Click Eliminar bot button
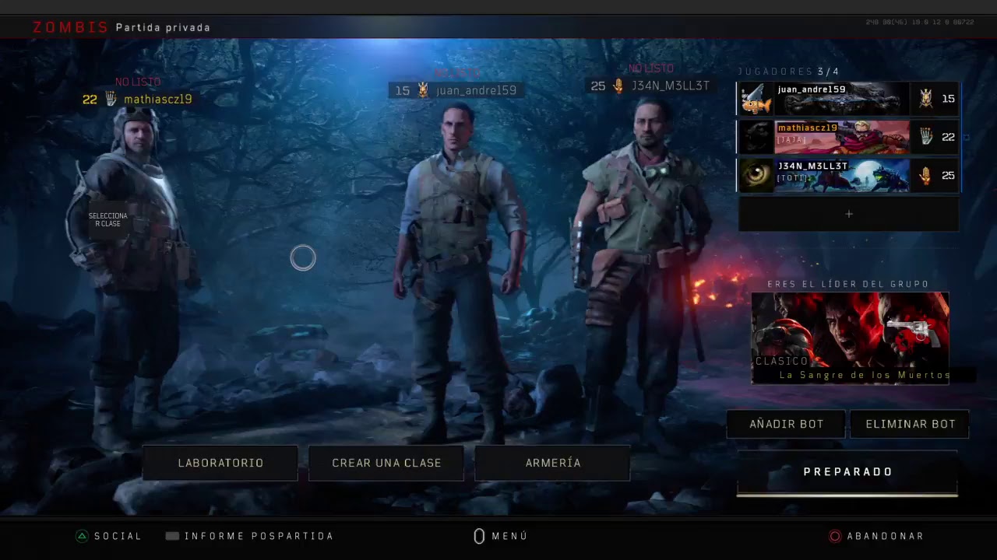Image resolution: width=997 pixels, height=560 pixels. [x=910, y=424]
